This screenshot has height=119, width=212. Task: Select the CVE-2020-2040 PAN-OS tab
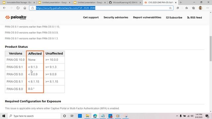[x=161, y=2]
